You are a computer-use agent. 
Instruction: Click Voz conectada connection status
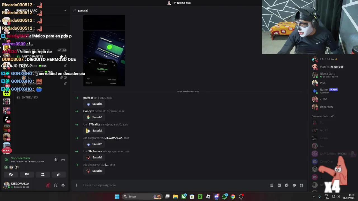pos(20,158)
